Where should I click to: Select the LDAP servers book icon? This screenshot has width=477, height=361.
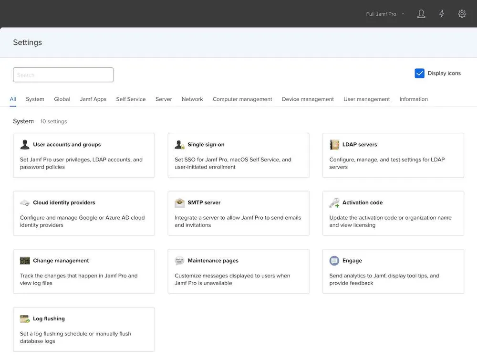(x=334, y=145)
